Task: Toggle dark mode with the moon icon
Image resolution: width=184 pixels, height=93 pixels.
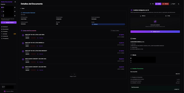Action: pyautogui.click(x=179, y=4)
